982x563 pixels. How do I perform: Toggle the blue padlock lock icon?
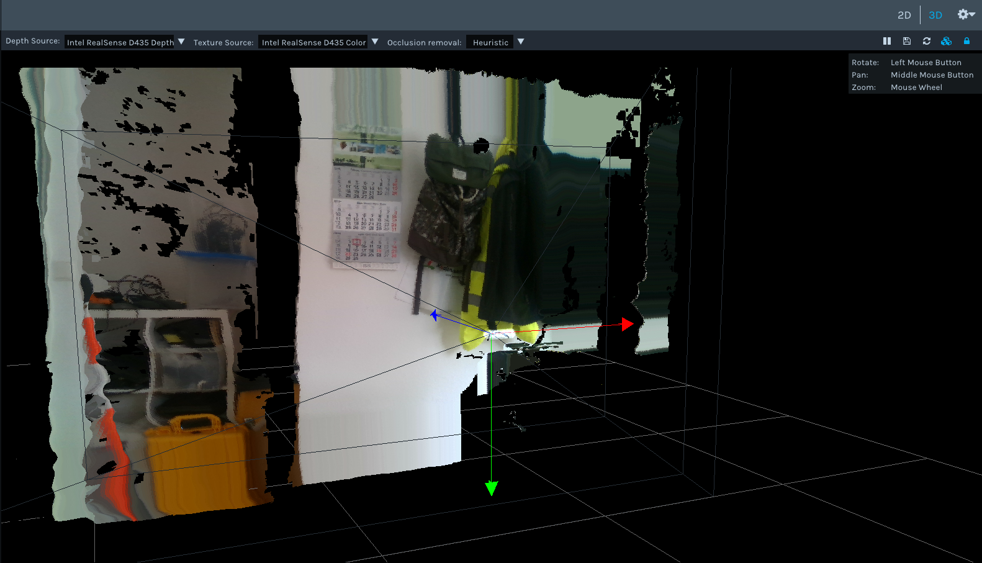click(x=966, y=41)
